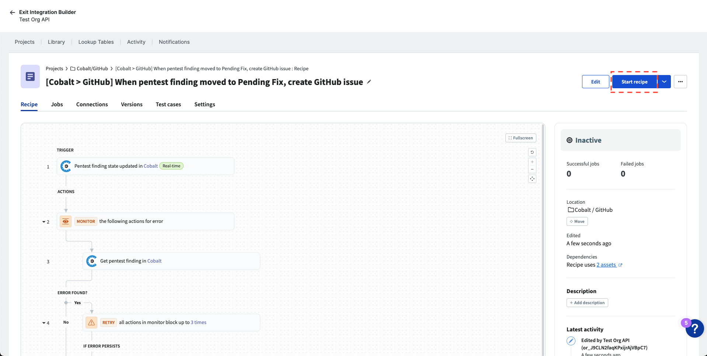Click the Cobalt / GitHub location text

[x=593, y=210]
